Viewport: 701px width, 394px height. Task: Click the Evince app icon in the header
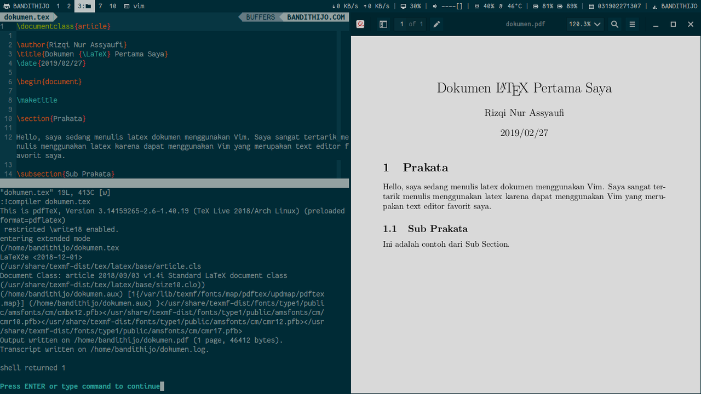pos(360,24)
